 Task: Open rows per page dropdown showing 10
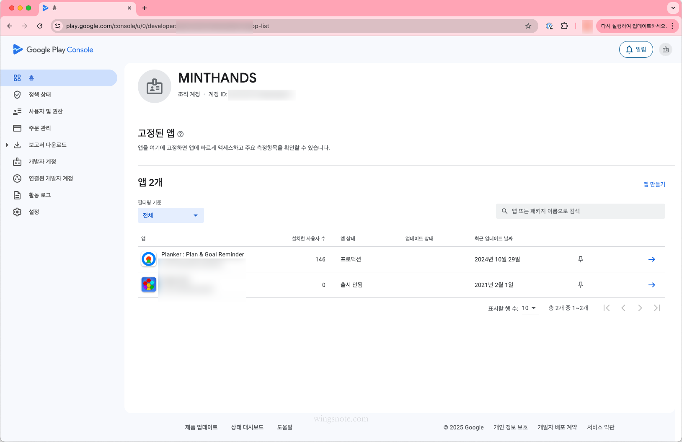[530, 308]
